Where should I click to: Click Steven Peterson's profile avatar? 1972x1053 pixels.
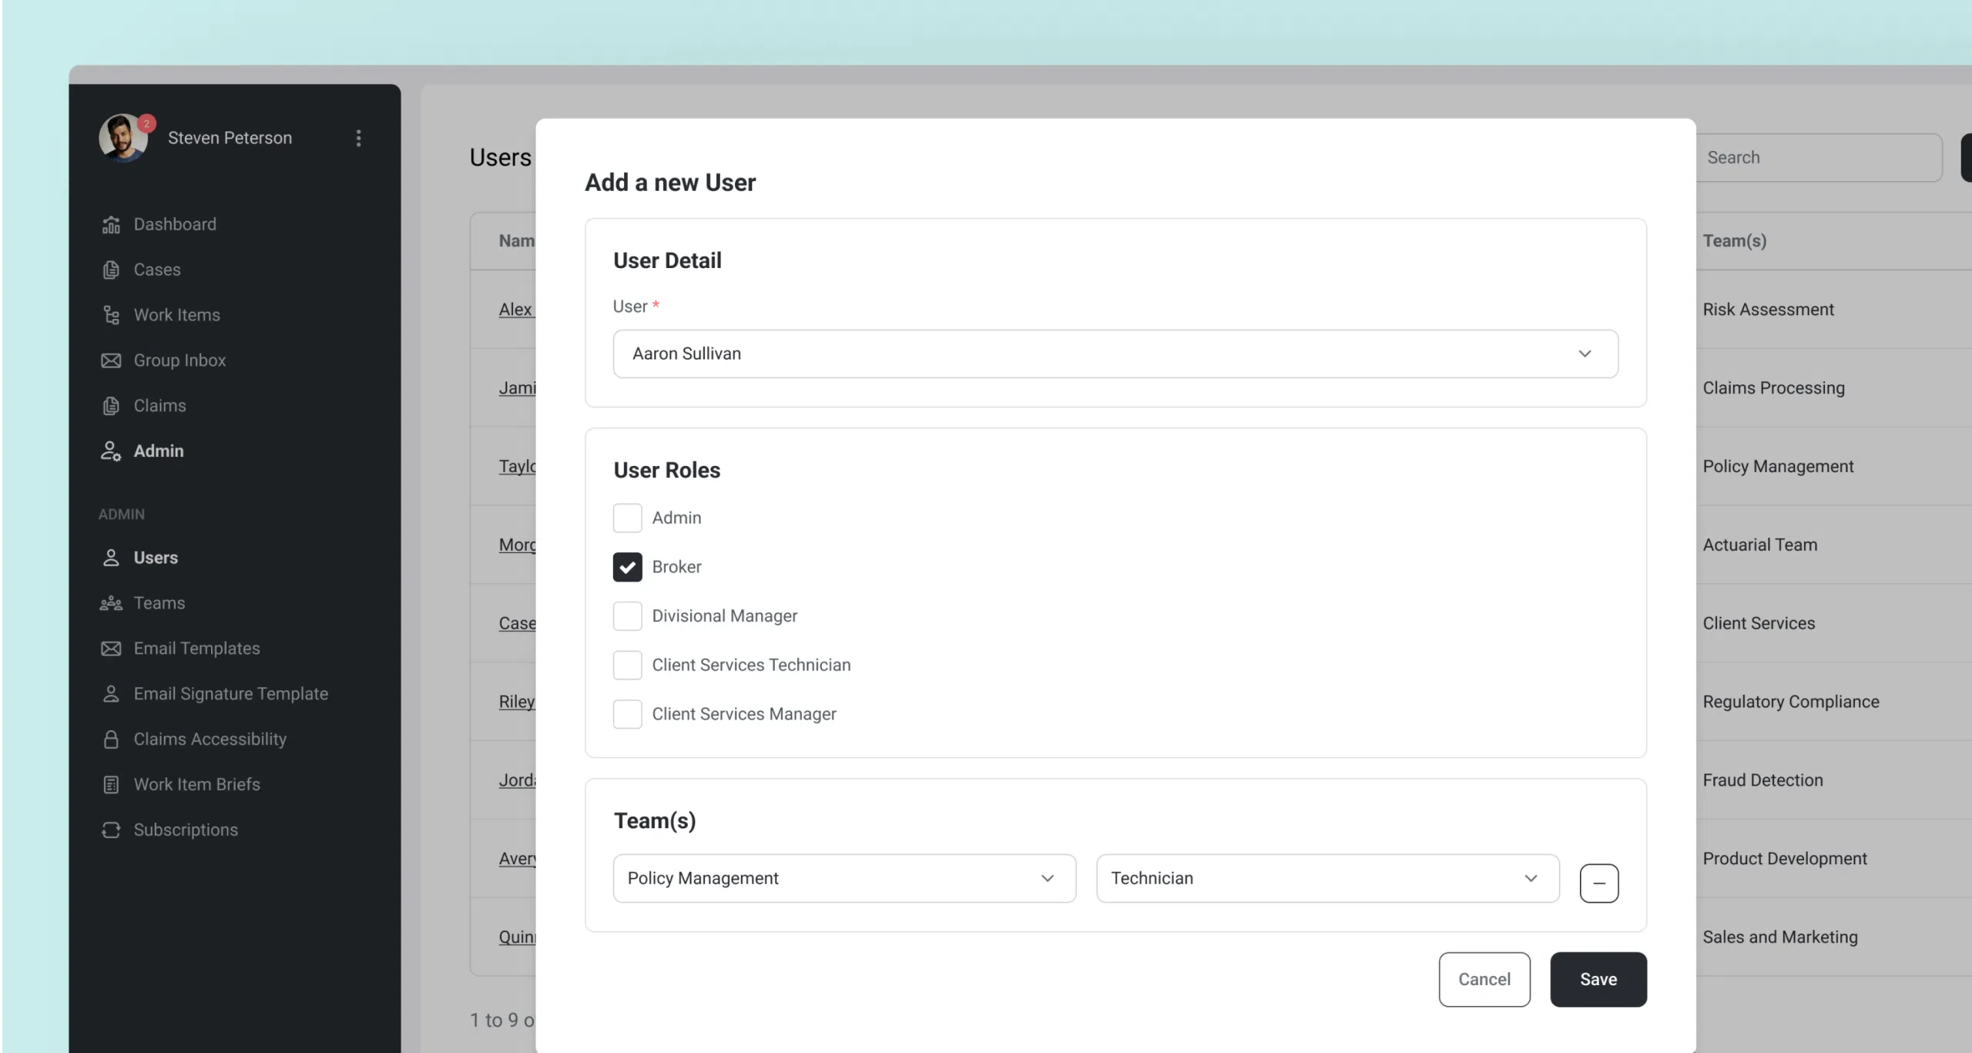[x=122, y=138]
